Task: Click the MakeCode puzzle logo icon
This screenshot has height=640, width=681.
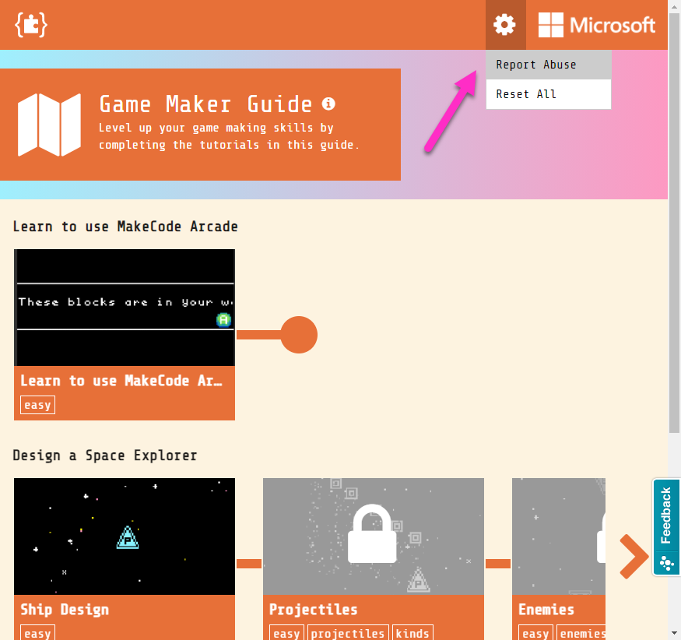Action: point(31,25)
